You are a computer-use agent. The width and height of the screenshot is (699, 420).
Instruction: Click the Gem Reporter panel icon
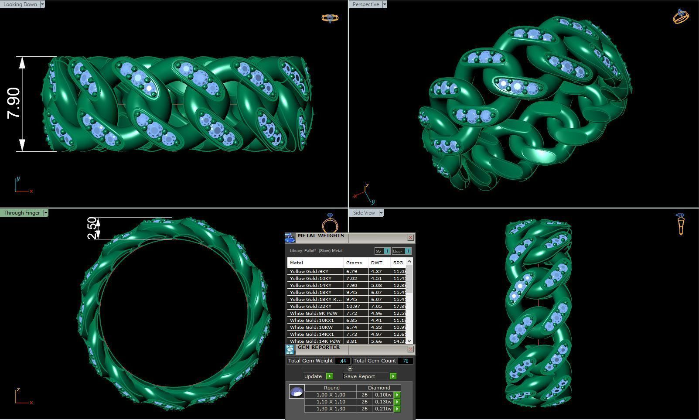[x=290, y=349]
